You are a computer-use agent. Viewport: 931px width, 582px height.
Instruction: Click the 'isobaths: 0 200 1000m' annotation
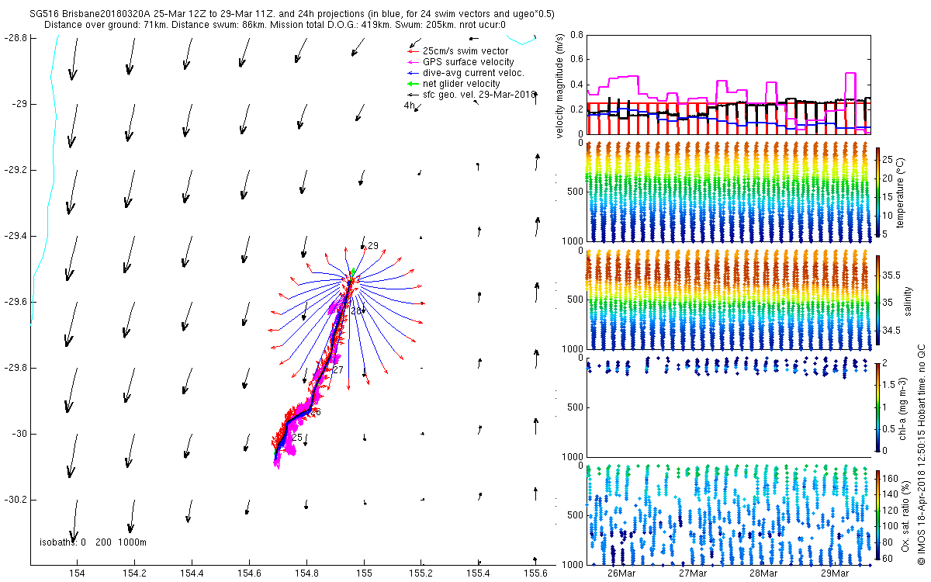[93, 542]
